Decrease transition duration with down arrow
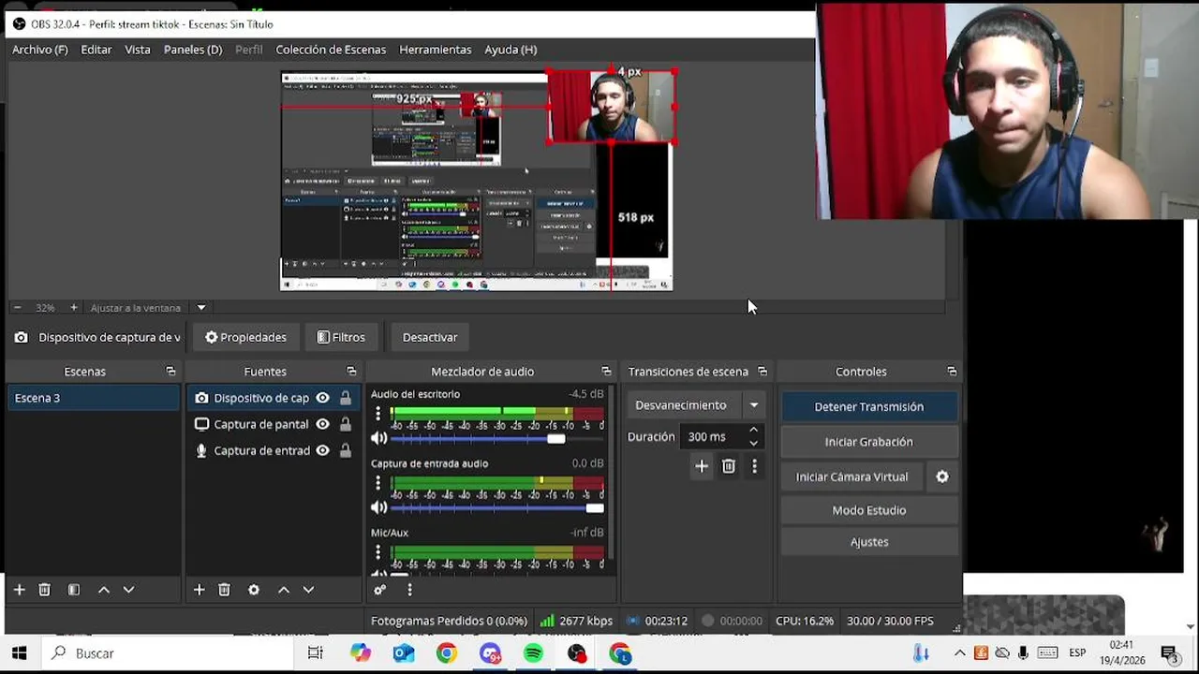The width and height of the screenshot is (1199, 674). pyautogui.click(x=753, y=443)
